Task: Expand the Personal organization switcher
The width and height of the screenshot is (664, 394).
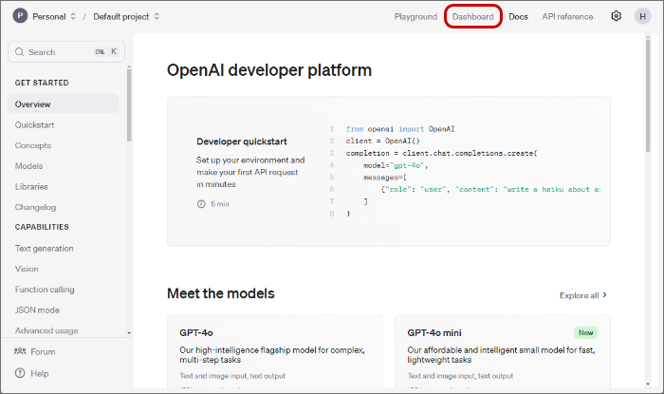Action: [73, 16]
